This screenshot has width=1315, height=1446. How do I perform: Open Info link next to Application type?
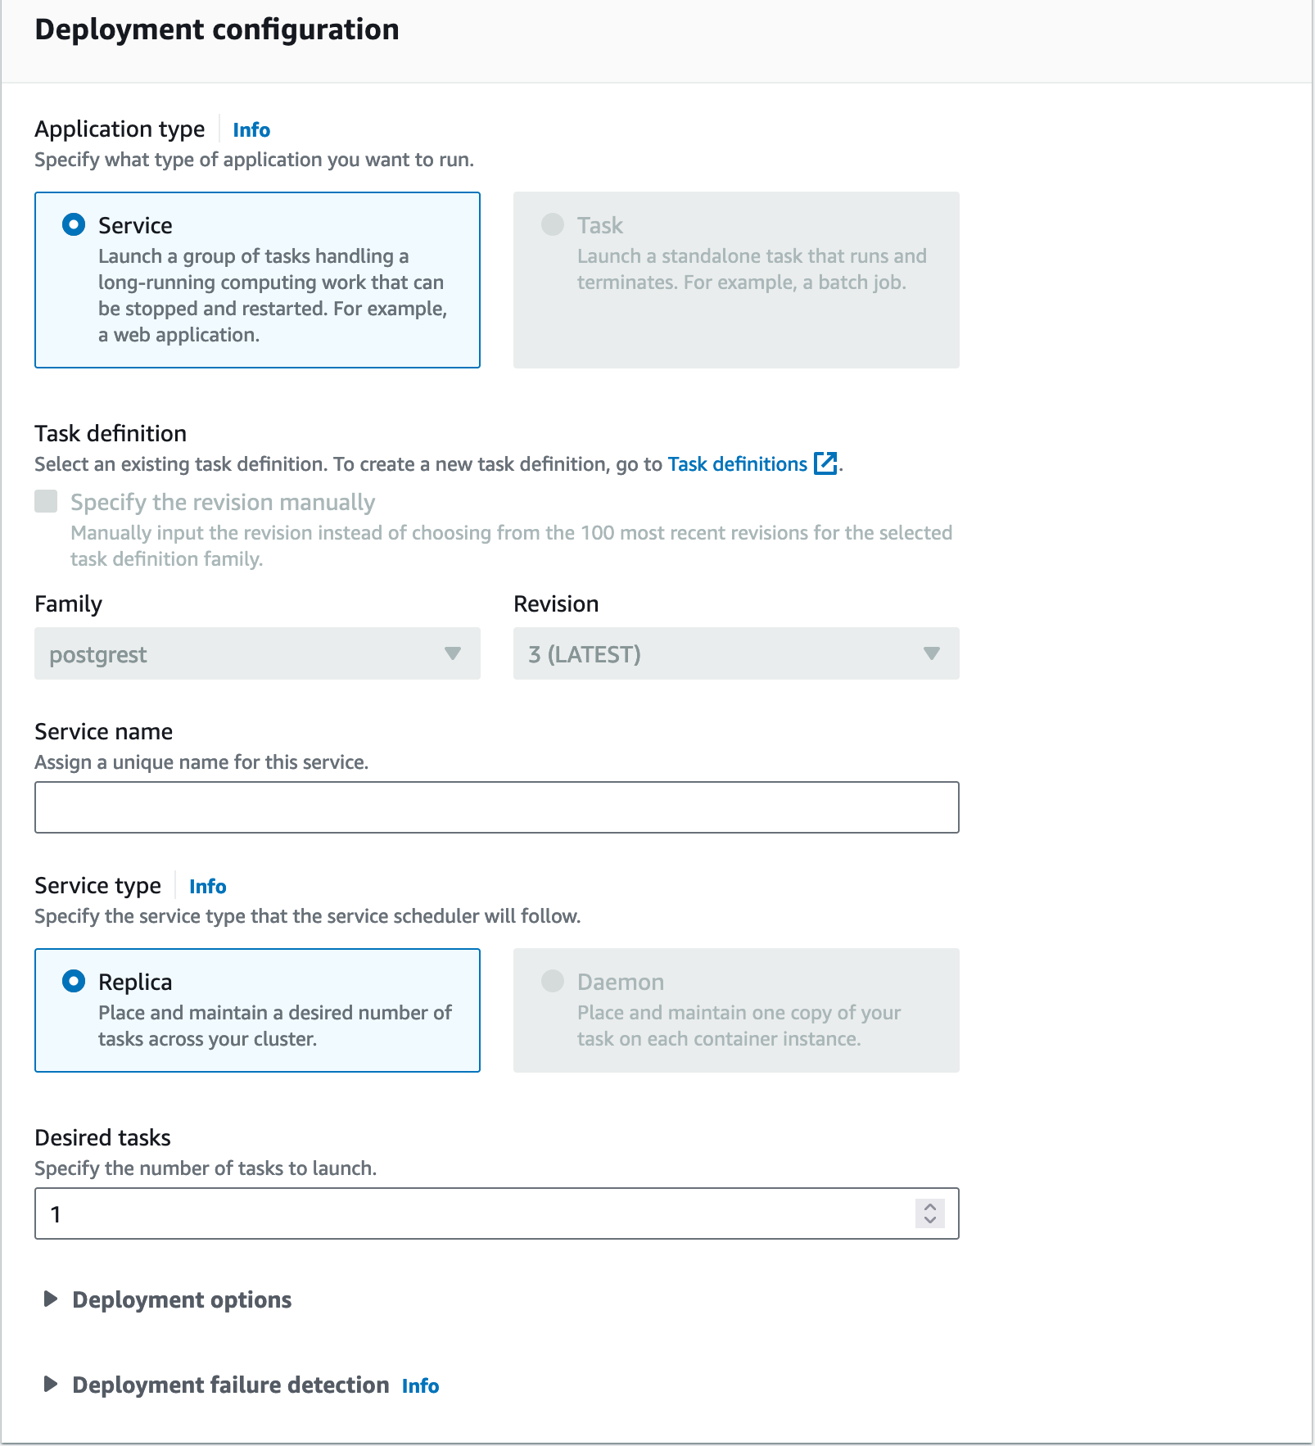coord(251,129)
